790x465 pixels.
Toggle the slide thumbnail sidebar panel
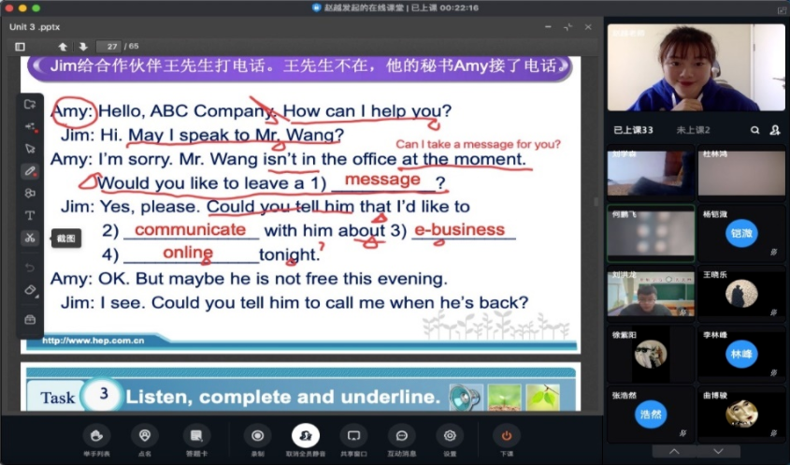pos(21,47)
